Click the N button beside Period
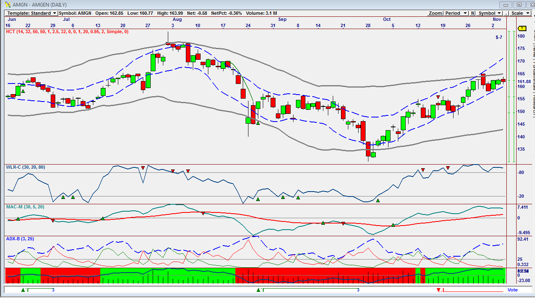Image resolution: width=535 pixels, height=298 pixels. tap(472, 13)
